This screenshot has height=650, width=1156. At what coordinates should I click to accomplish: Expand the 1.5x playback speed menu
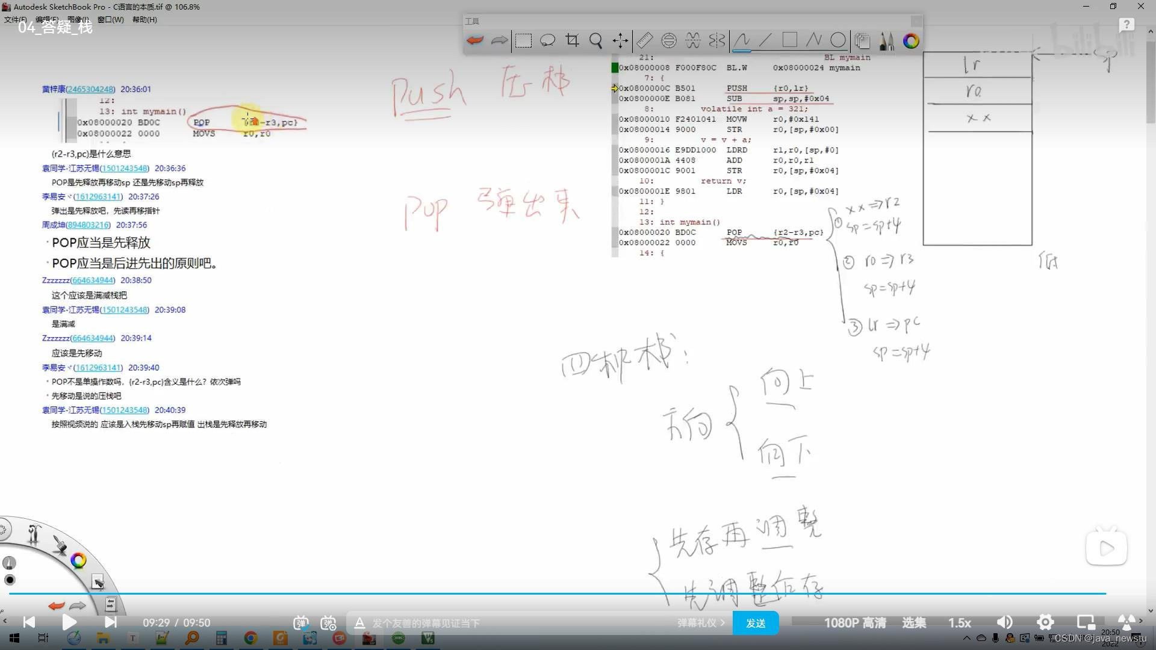tap(959, 623)
